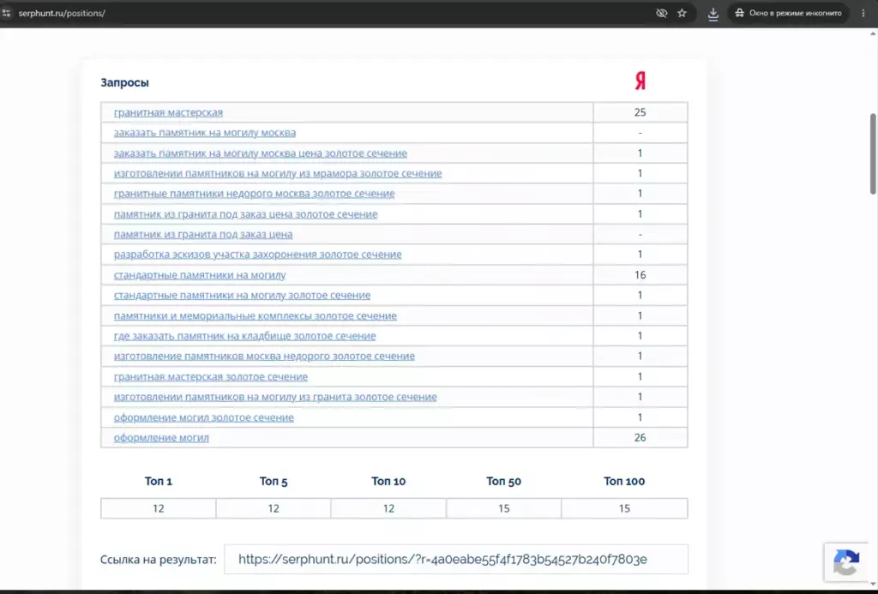Open query 'гранитная мастерская'
The height and width of the screenshot is (594, 878).
168,112
